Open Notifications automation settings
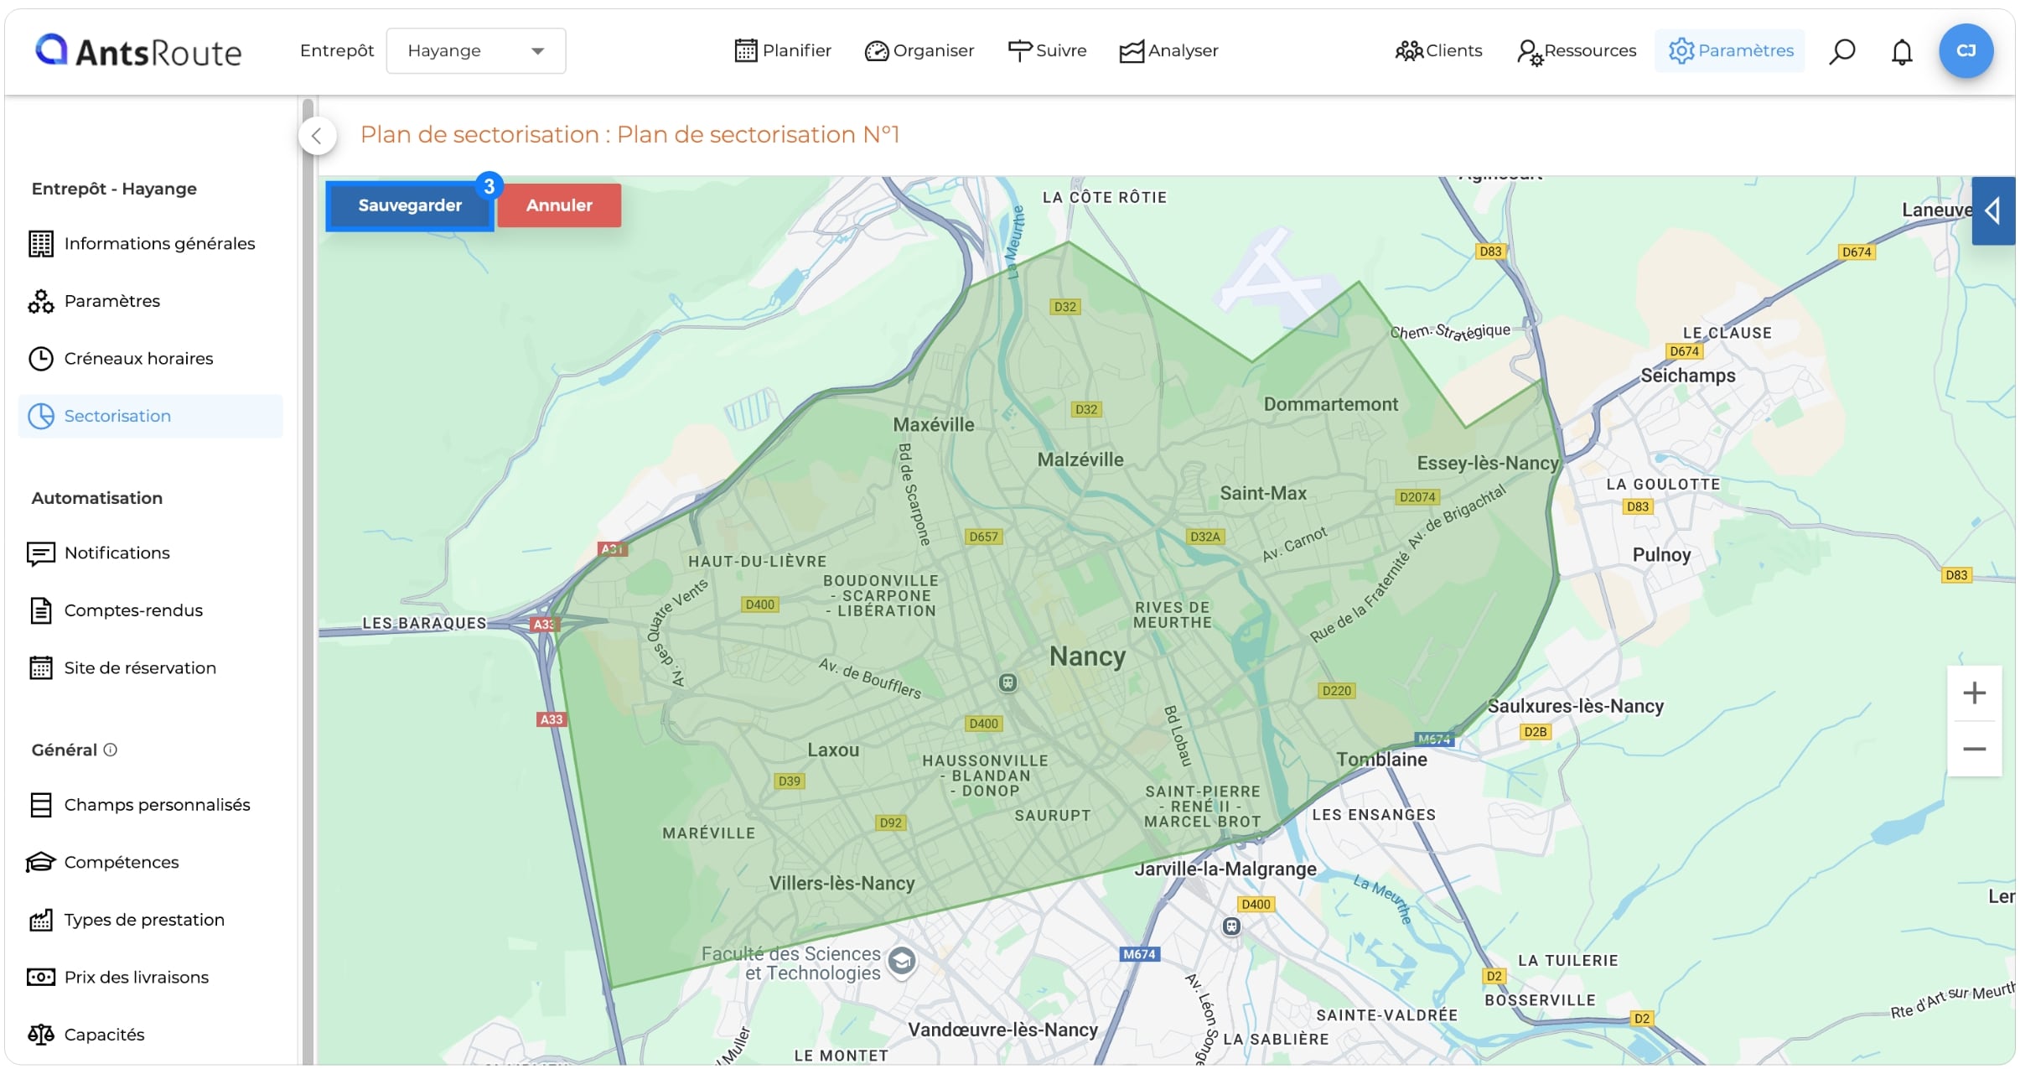The image size is (2020, 1069). 150,553
